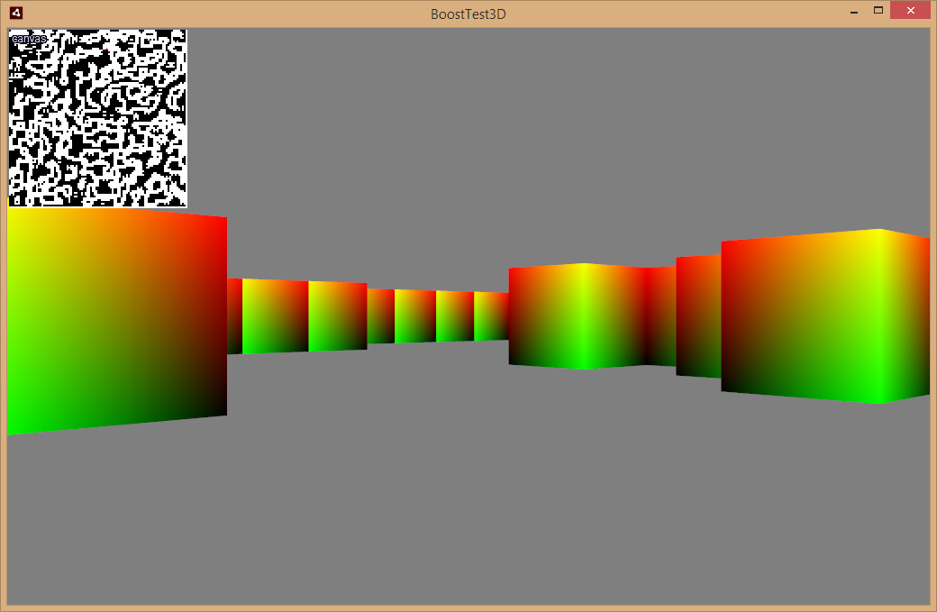Click the biggest cube face nearest the close button side
Image resolution: width=937 pixels, height=612 pixels.
[x=801, y=315]
